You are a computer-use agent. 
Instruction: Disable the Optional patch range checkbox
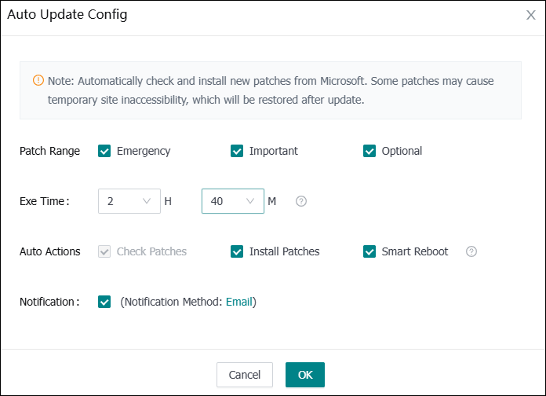369,151
